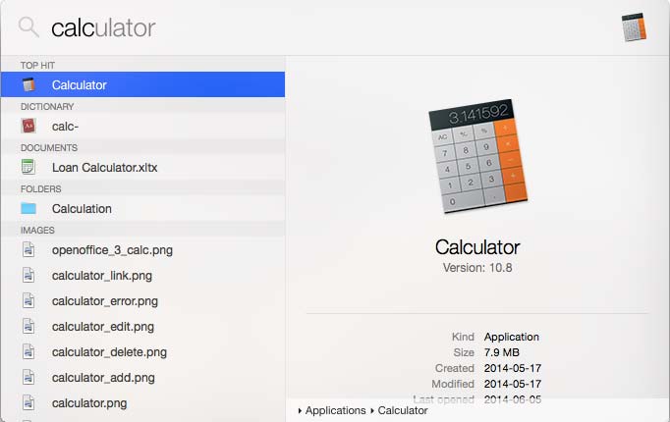Click the file icon next to calculator_add.png

point(28,377)
